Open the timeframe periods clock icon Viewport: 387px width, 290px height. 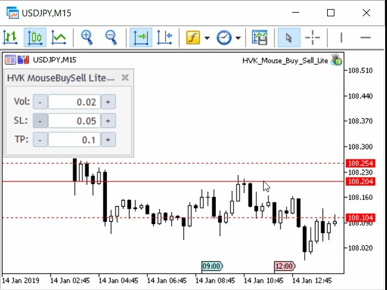tap(224, 37)
